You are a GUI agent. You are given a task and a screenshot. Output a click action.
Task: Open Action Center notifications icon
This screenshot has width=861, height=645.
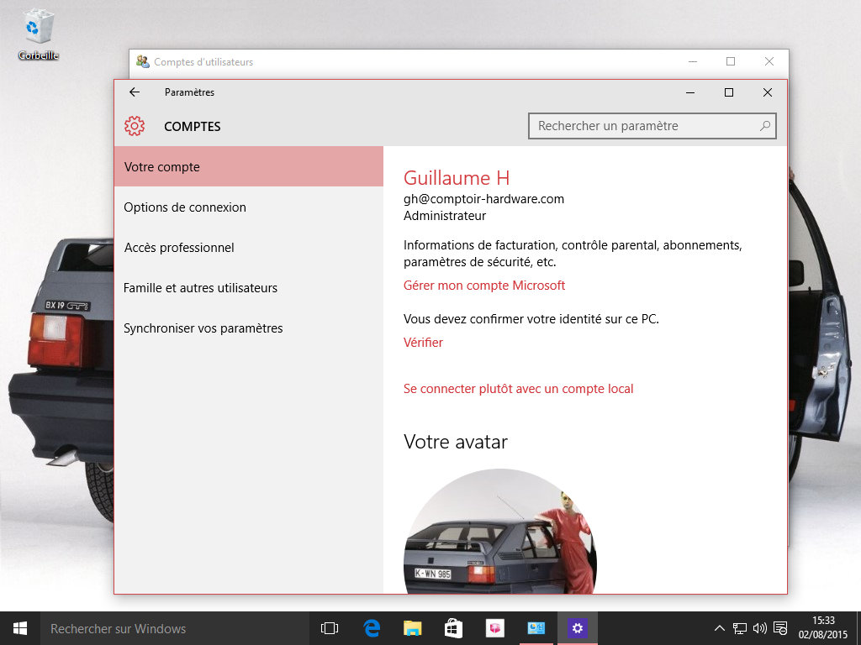click(x=780, y=628)
